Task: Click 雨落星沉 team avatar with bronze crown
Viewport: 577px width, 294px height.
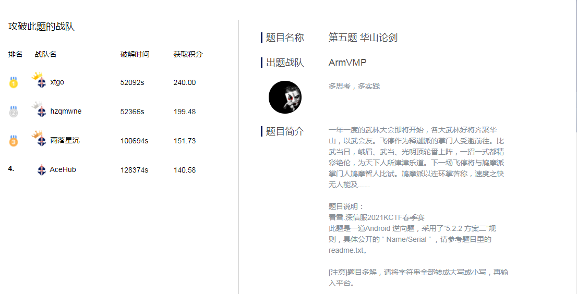Action: pyautogui.click(x=39, y=138)
